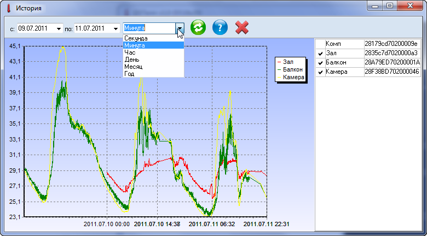427x236 pixels.
Task: Choose Месяц interval option
Action: coord(154,67)
